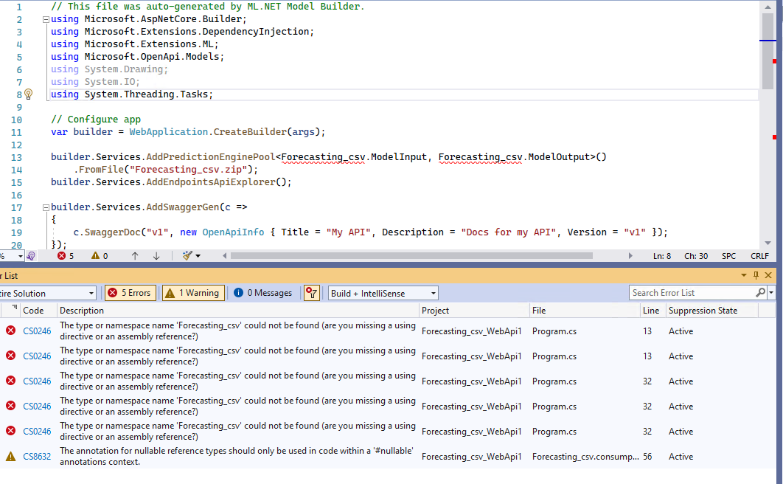The height and width of the screenshot is (484, 783).
Task: Open the CS8632 warning code link
Action: 37,457
